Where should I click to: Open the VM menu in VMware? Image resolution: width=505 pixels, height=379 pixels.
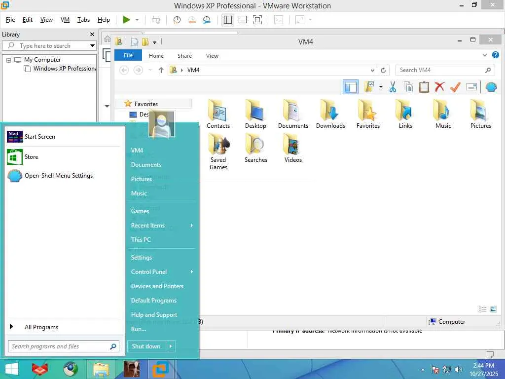coord(65,20)
